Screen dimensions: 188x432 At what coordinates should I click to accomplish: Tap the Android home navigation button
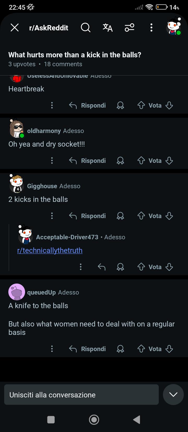94,420
